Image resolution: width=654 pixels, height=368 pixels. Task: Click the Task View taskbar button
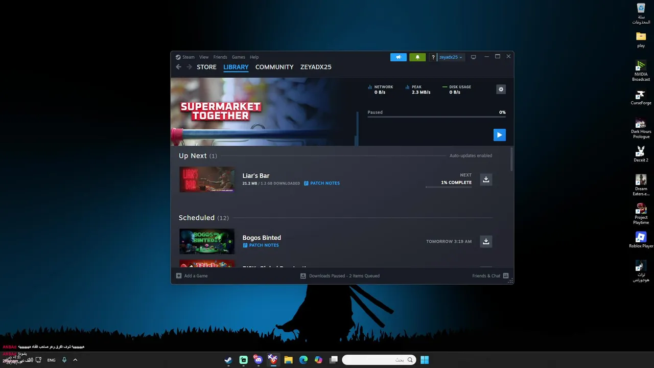(334, 360)
